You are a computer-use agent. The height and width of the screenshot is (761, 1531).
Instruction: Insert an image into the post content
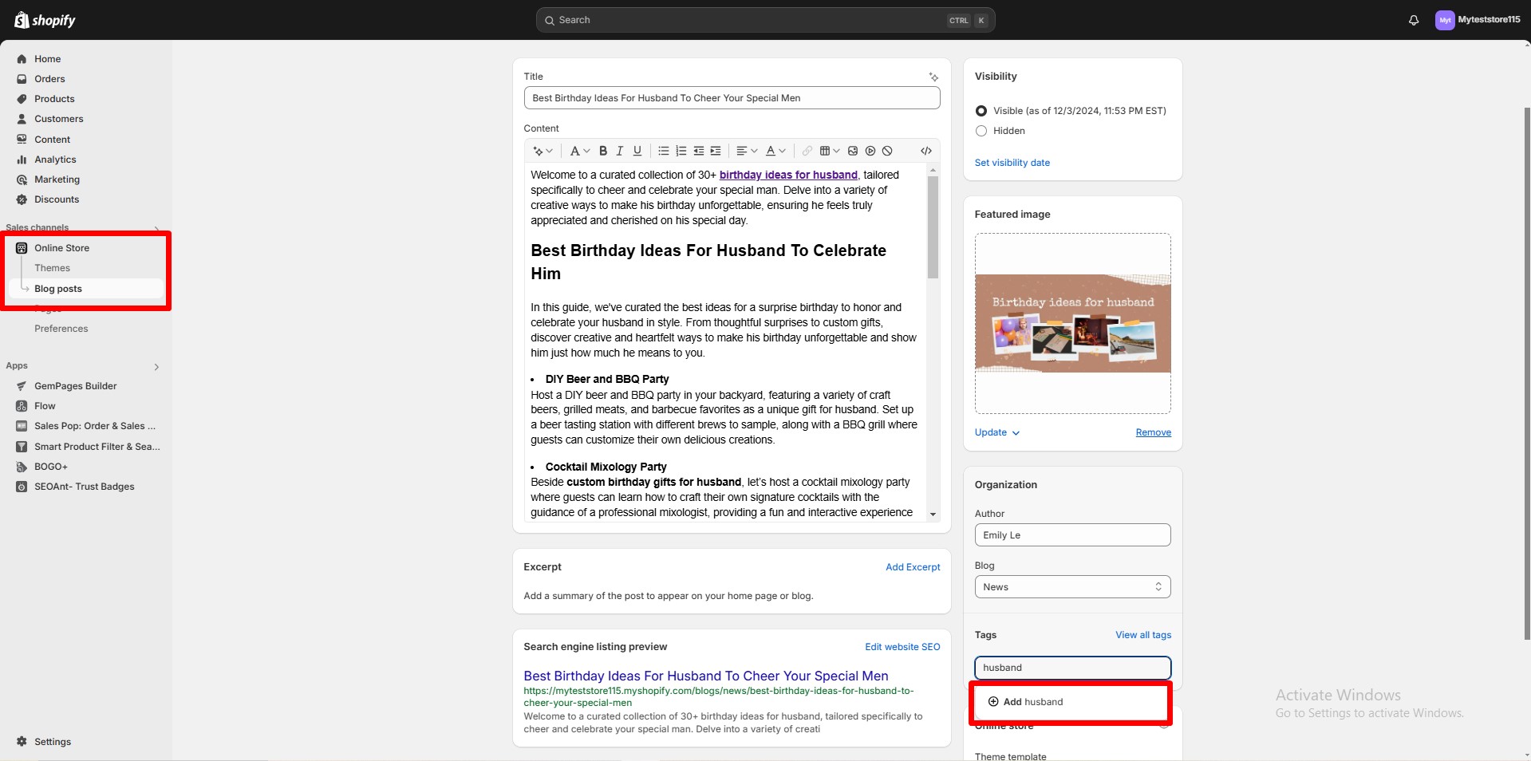pyautogui.click(x=852, y=151)
